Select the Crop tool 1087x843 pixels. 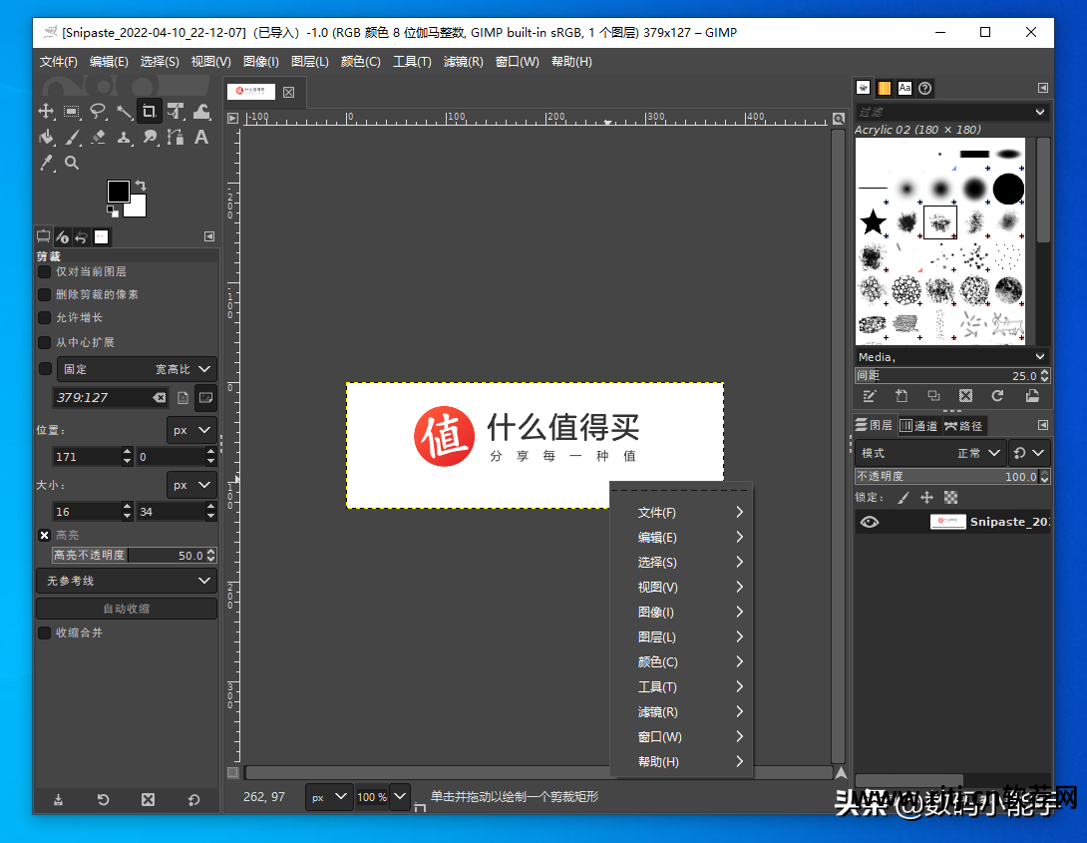149,111
